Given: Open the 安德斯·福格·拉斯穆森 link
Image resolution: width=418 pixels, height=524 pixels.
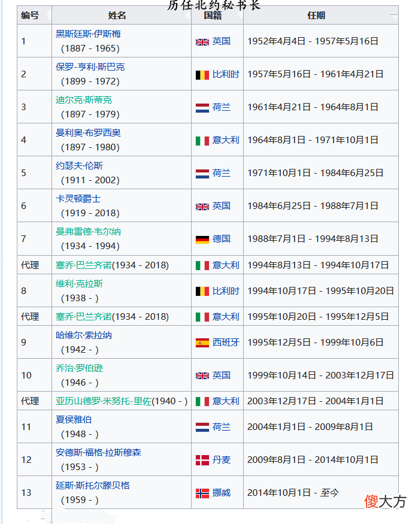Looking at the screenshot, I should click(98, 453).
